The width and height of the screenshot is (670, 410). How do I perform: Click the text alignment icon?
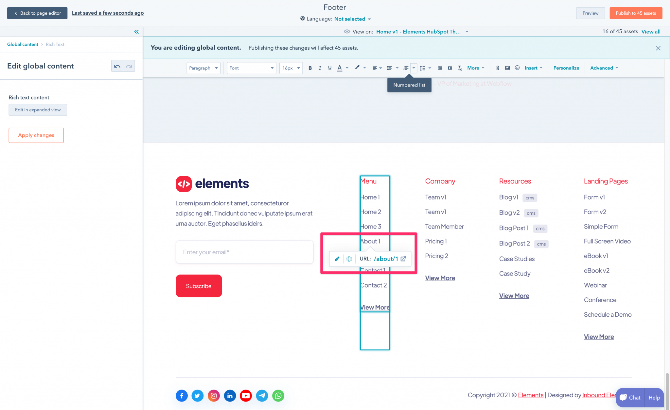pyautogui.click(x=375, y=68)
